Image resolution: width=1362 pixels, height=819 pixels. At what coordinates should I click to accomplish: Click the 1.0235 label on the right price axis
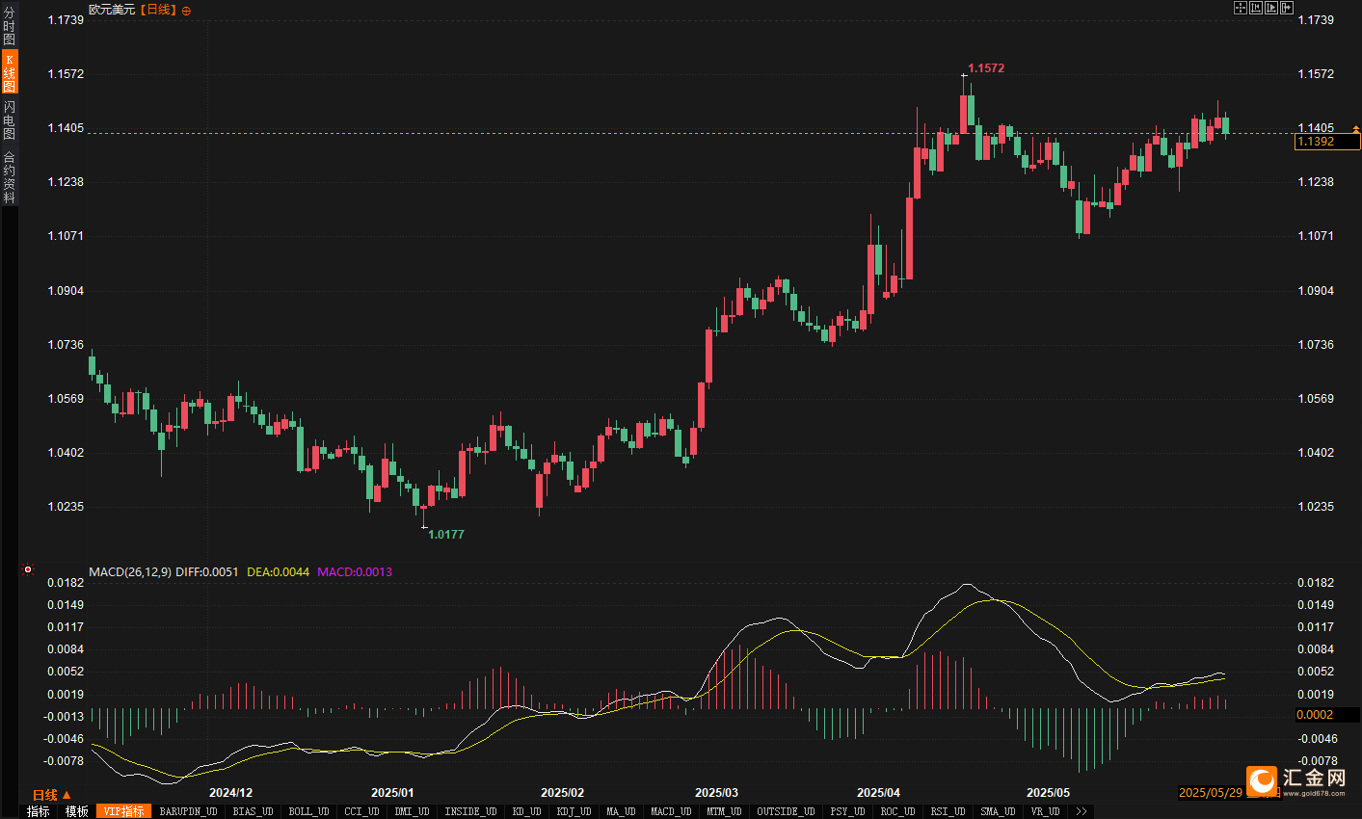[1316, 507]
